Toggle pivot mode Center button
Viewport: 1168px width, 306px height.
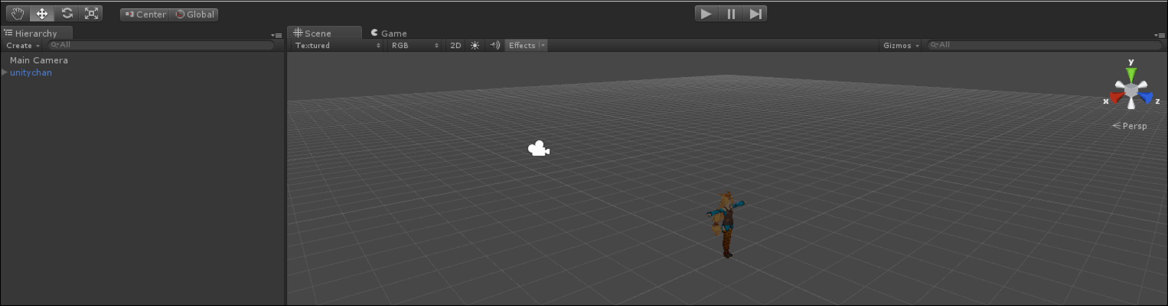pos(145,14)
